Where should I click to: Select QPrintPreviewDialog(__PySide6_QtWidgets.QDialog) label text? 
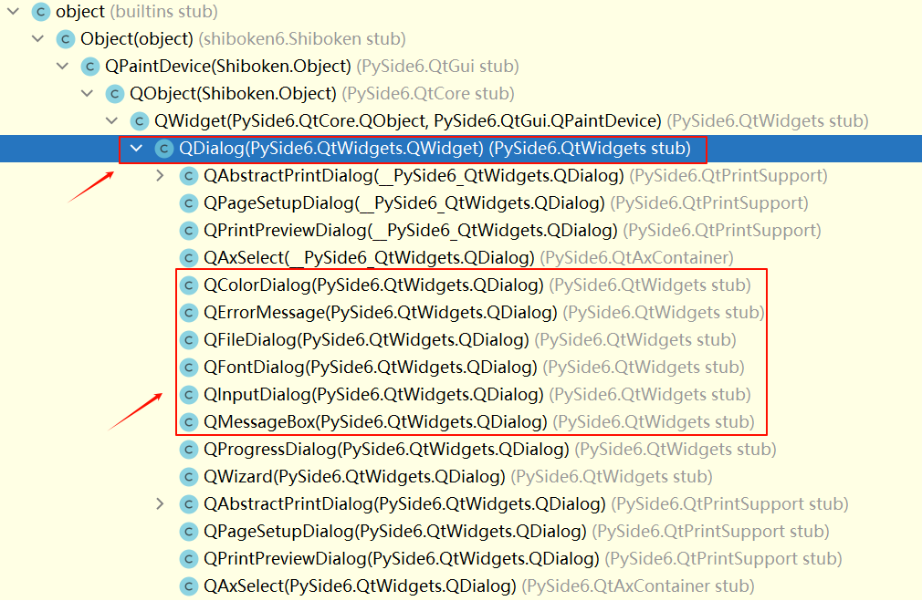coord(411,231)
